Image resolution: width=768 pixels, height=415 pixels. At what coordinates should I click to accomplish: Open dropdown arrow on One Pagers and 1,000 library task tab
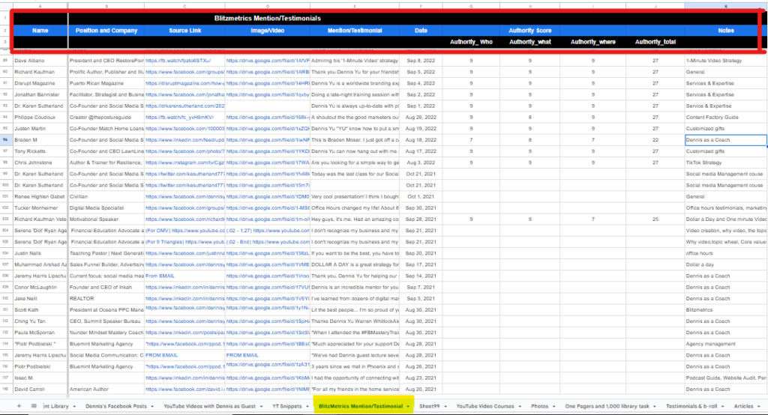pos(655,407)
